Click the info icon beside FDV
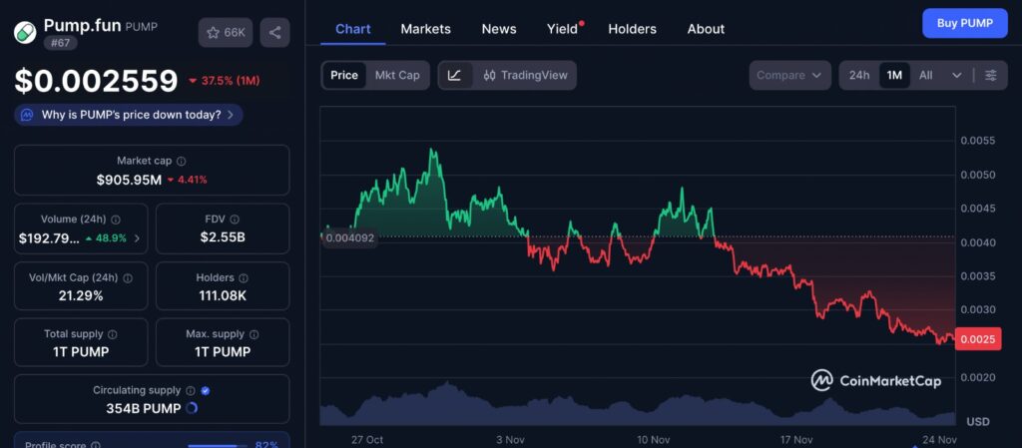Viewport: 1022px width, 448px height. pos(235,220)
